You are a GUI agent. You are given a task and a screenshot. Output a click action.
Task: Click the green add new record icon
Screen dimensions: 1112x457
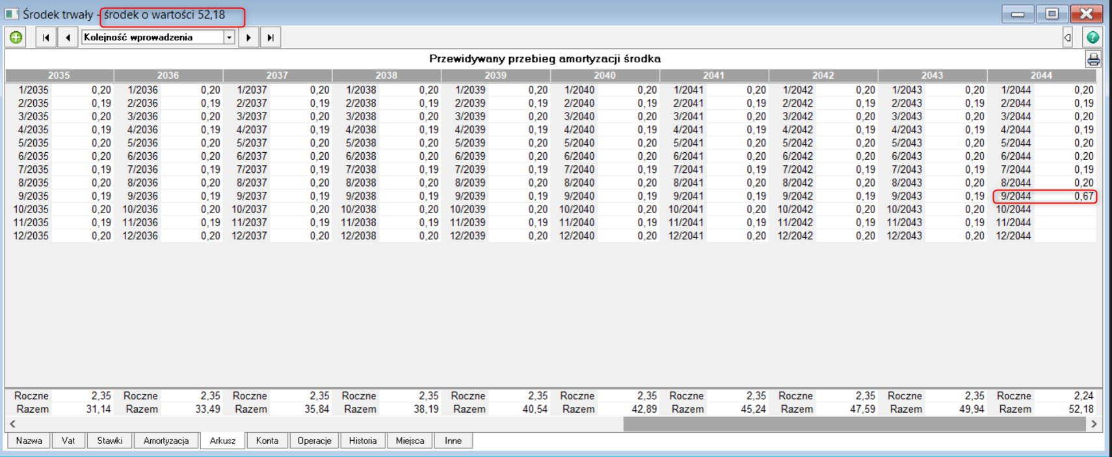tap(16, 37)
